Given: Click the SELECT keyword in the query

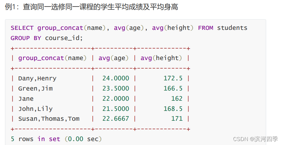Looking at the screenshot, I should [x=22, y=28].
